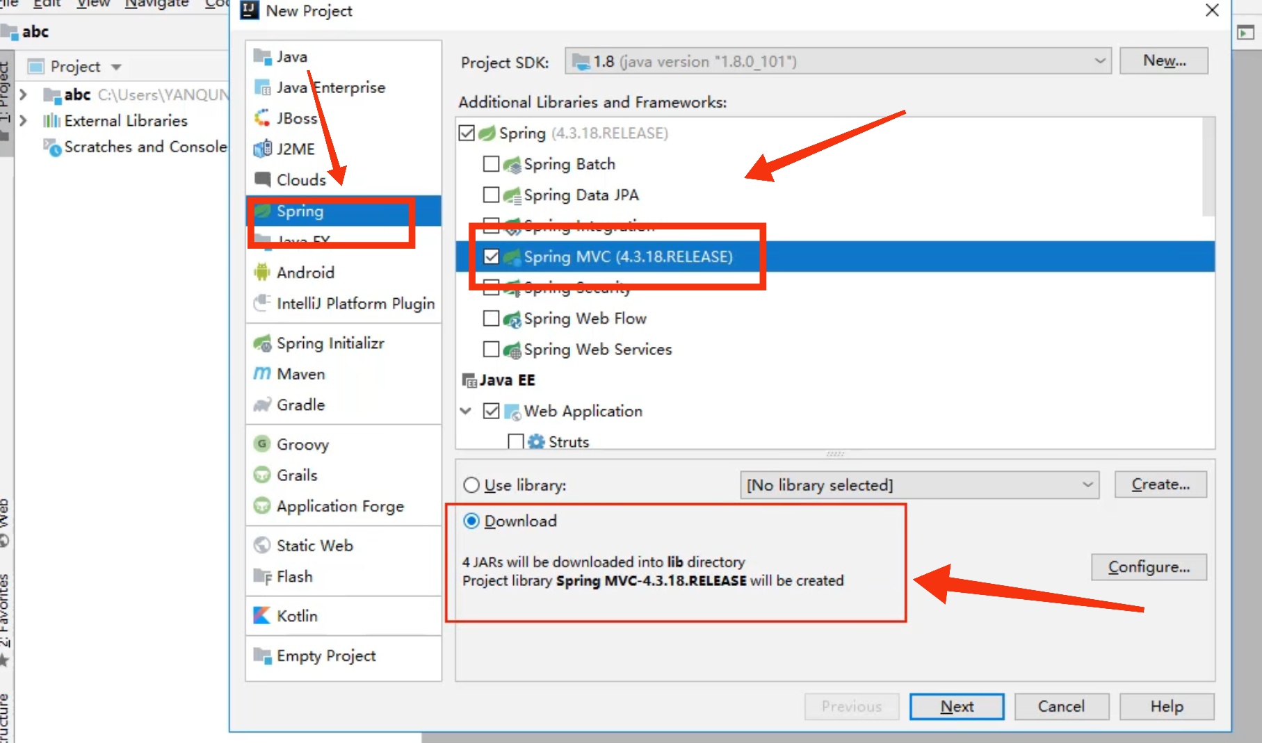Click the Scratches and Consoles icon
Viewport: 1262px width, 743px height.
(x=52, y=147)
